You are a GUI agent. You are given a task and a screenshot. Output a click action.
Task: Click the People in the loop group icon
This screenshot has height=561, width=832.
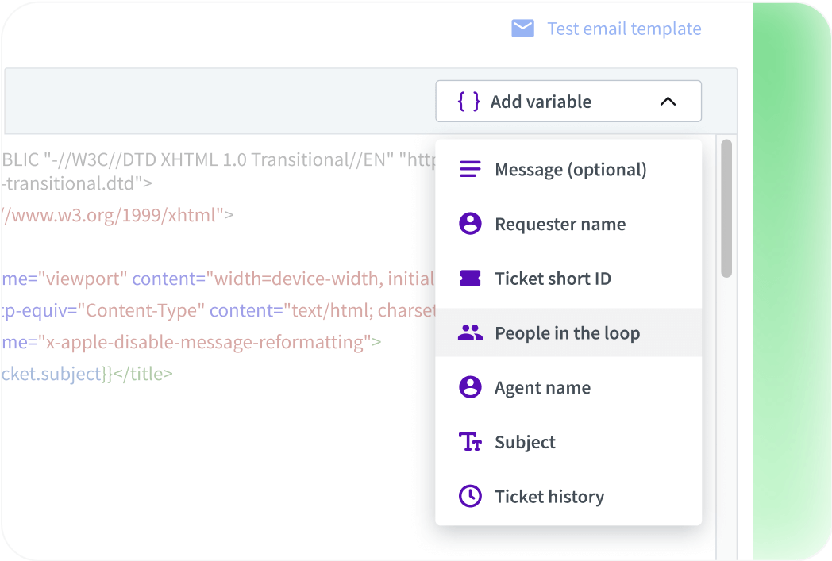pos(470,332)
